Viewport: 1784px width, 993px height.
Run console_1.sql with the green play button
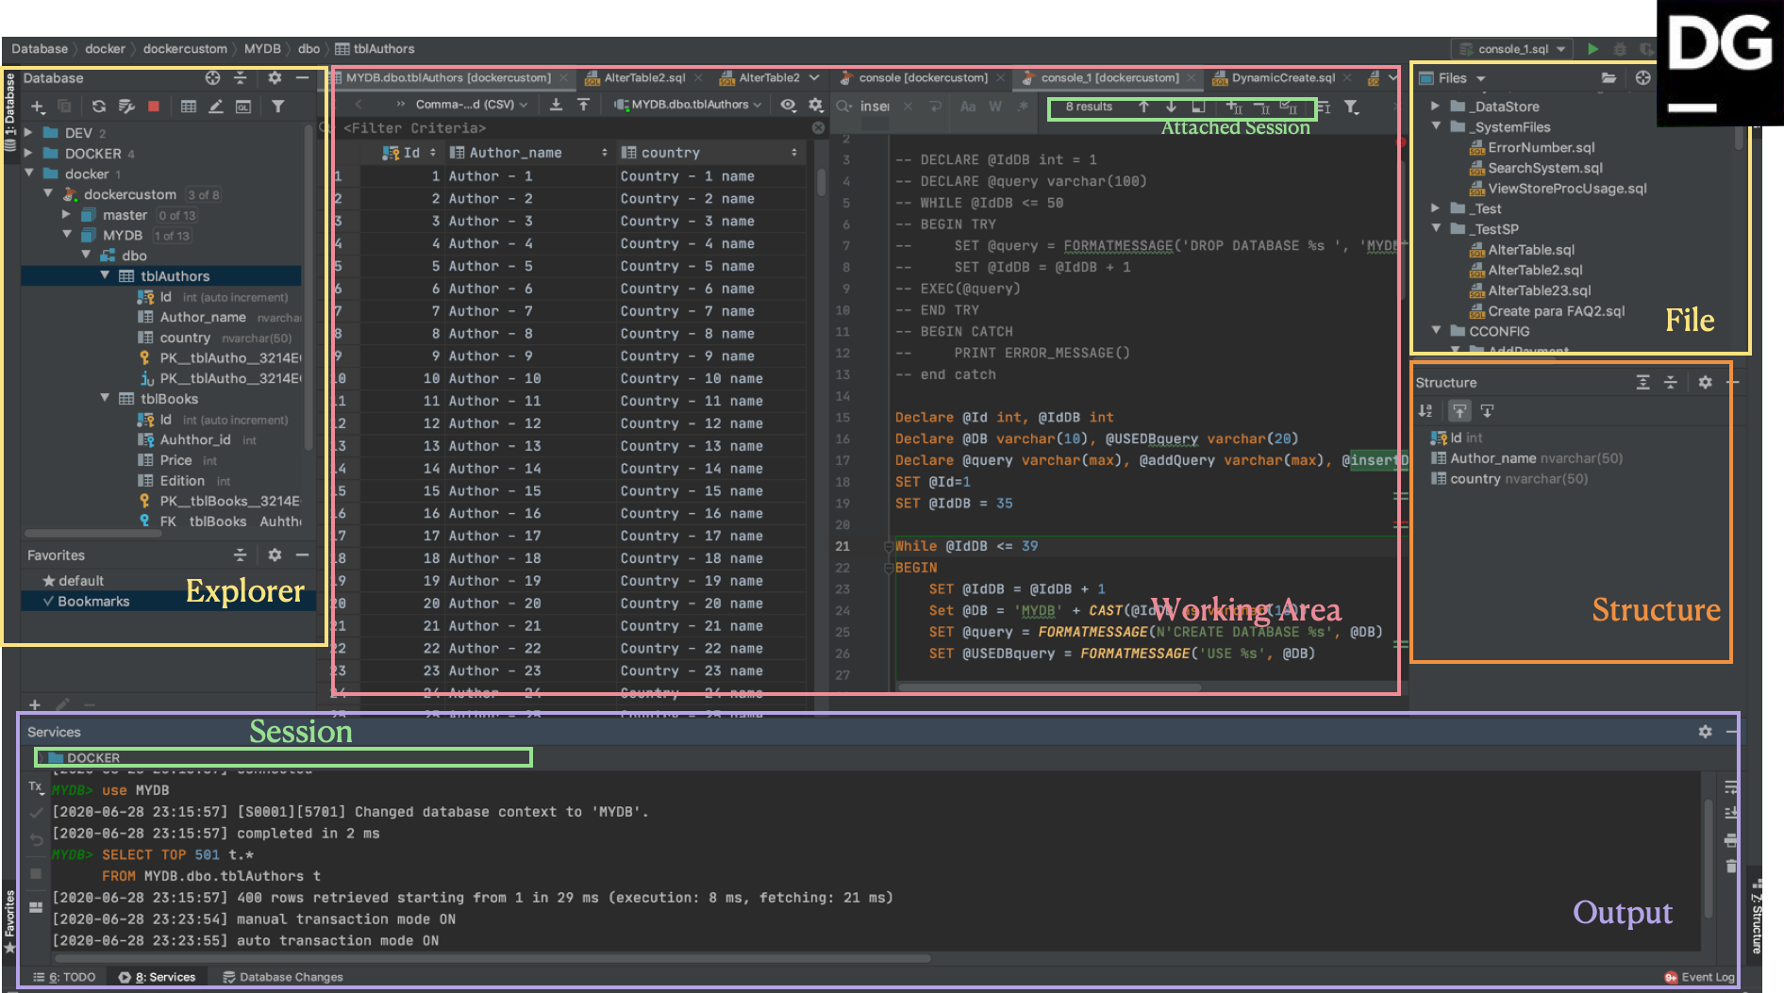pos(1592,49)
